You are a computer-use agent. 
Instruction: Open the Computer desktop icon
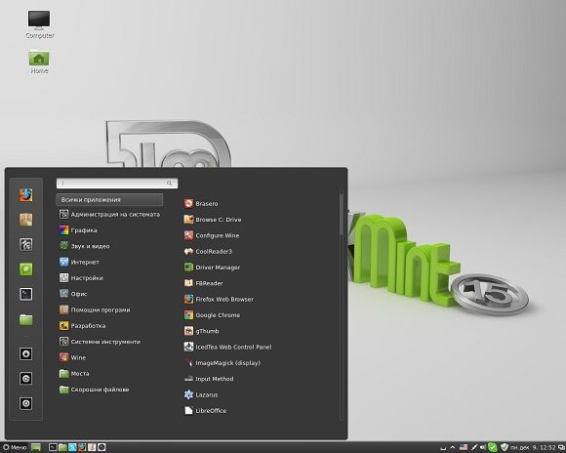pyautogui.click(x=39, y=24)
